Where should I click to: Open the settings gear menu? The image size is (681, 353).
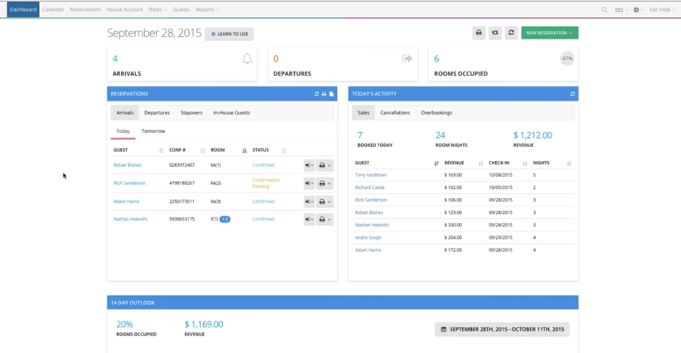point(638,10)
